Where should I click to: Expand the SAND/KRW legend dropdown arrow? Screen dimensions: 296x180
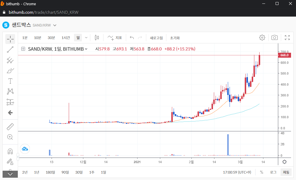(x=86, y=49)
